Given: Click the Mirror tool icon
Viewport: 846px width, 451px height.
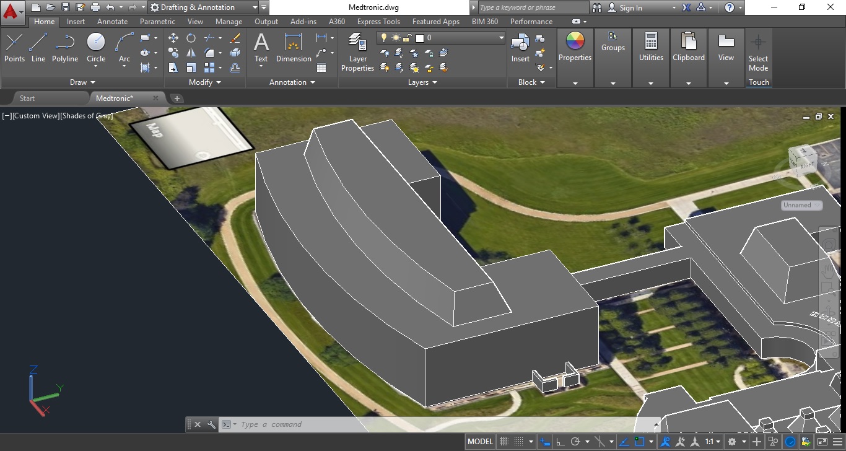Looking at the screenshot, I should coord(191,53).
